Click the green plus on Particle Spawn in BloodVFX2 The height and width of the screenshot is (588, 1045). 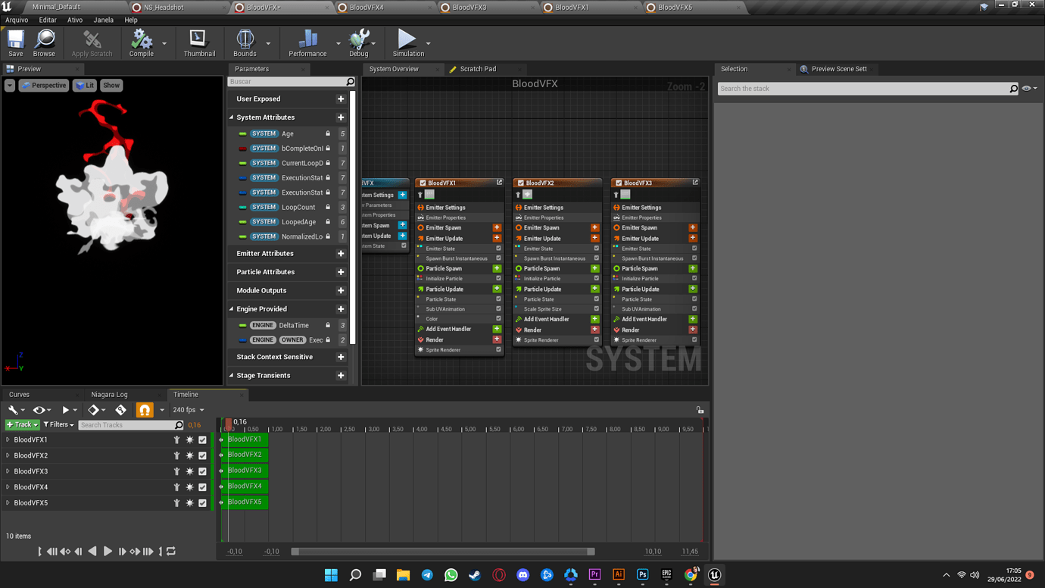(x=595, y=268)
